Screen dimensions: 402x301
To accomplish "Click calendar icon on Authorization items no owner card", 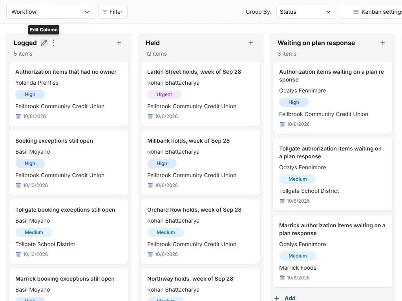I will coord(18,116).
